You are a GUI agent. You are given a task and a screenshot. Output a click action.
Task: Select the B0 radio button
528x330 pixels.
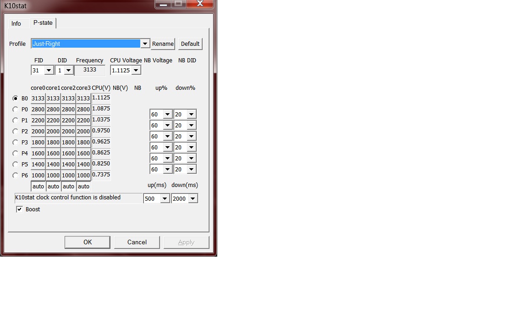pos(15,99)
